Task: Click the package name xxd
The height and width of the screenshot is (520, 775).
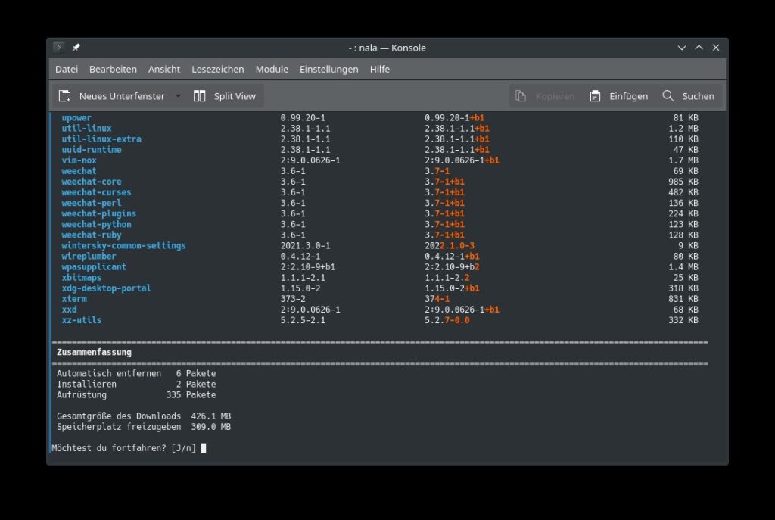Action: click(x=69, y=310)
